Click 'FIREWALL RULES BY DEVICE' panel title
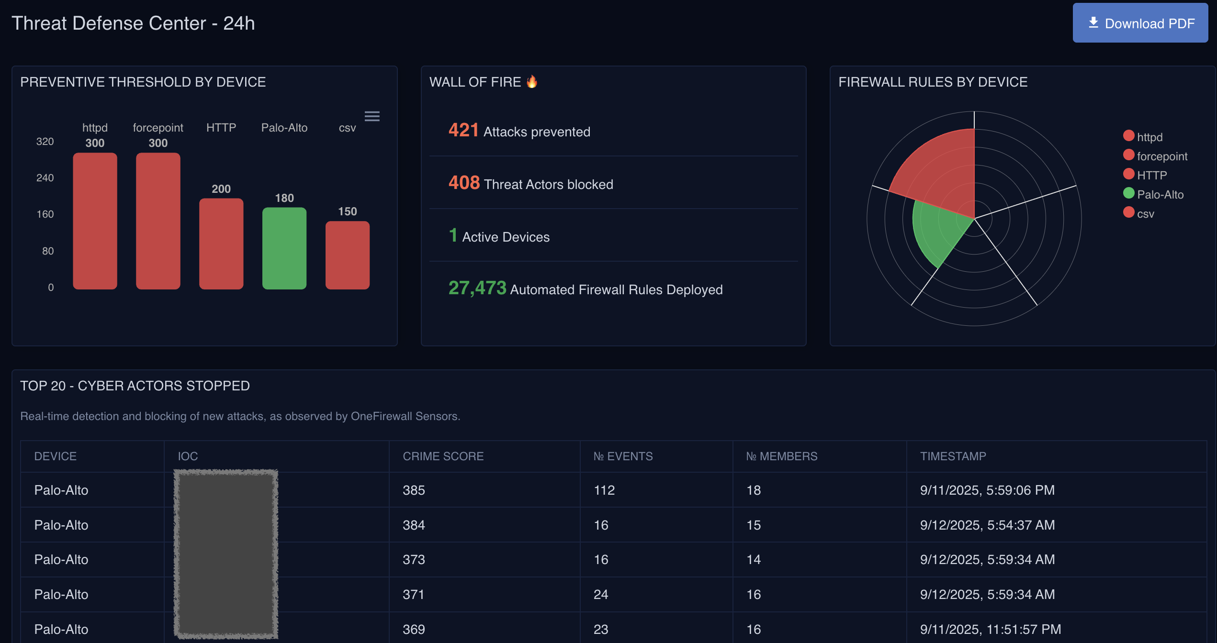The height and width of the screenshot is (643, 1217). 933,82
